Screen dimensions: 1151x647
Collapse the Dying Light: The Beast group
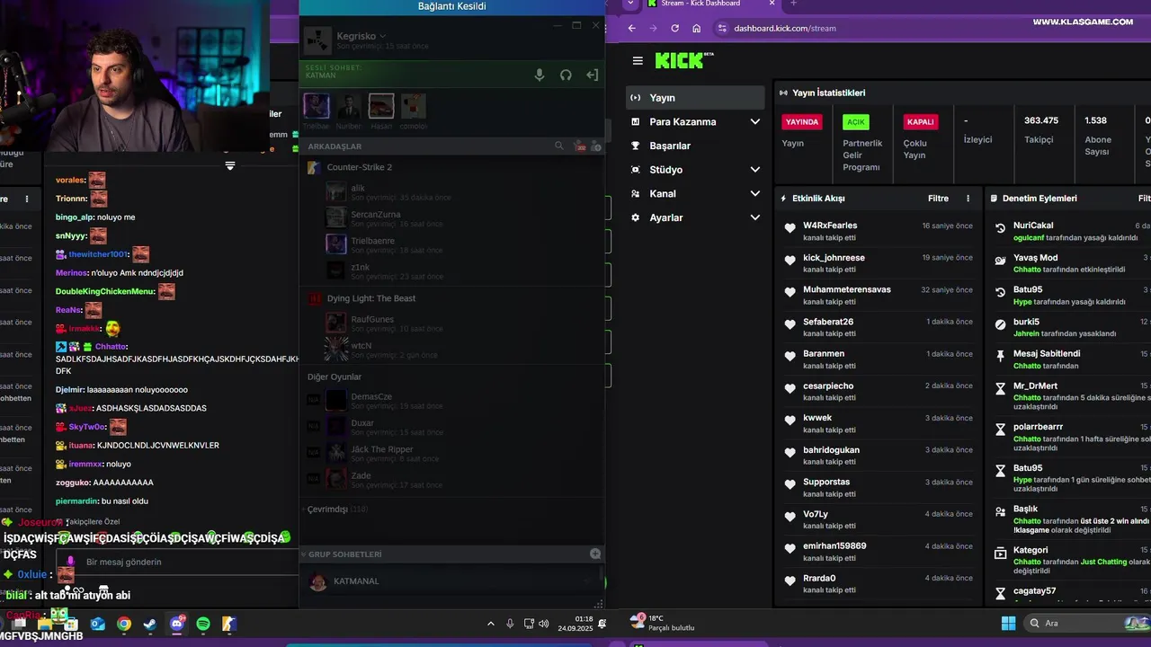click(371, 298)
